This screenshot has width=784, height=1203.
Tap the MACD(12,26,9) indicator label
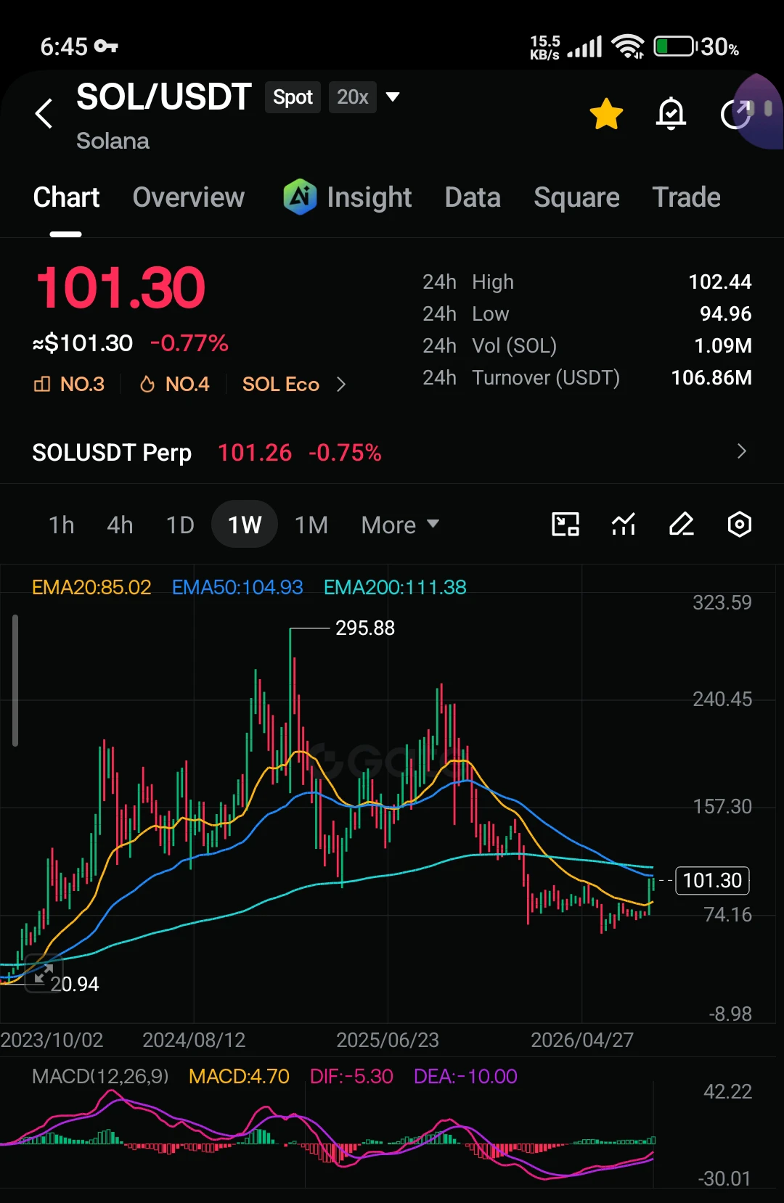tap(100, 1076)
